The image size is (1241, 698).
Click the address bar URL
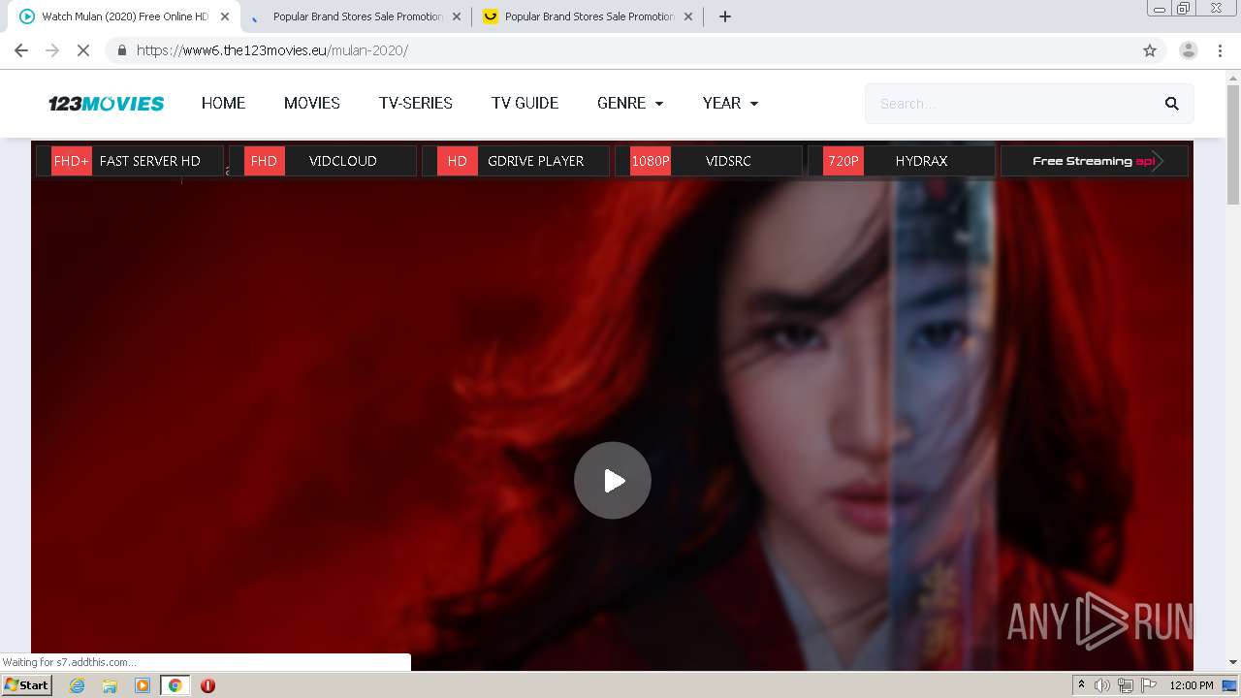point(272,50)
